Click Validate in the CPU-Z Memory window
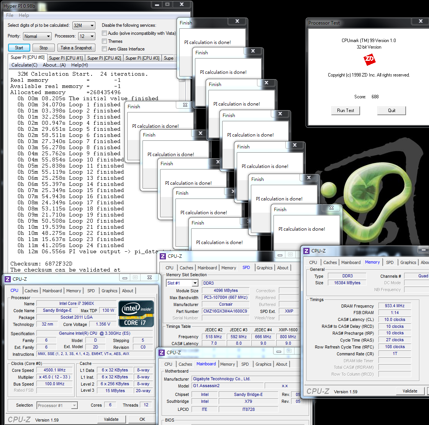This screenshot has width=429, height=425. (x=410, y=391)
